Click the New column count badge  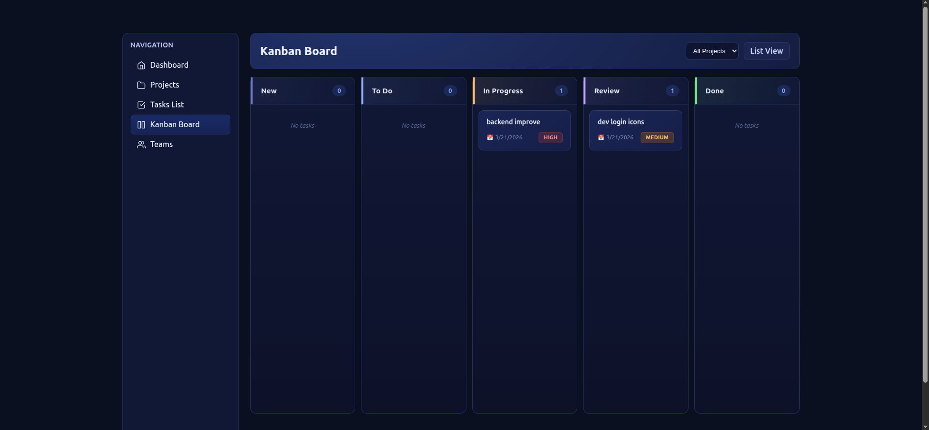(339, 91)
